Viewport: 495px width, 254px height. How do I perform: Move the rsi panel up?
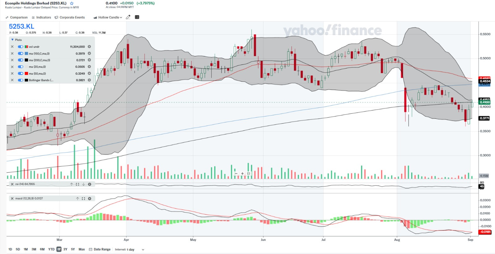click(71, 184)
